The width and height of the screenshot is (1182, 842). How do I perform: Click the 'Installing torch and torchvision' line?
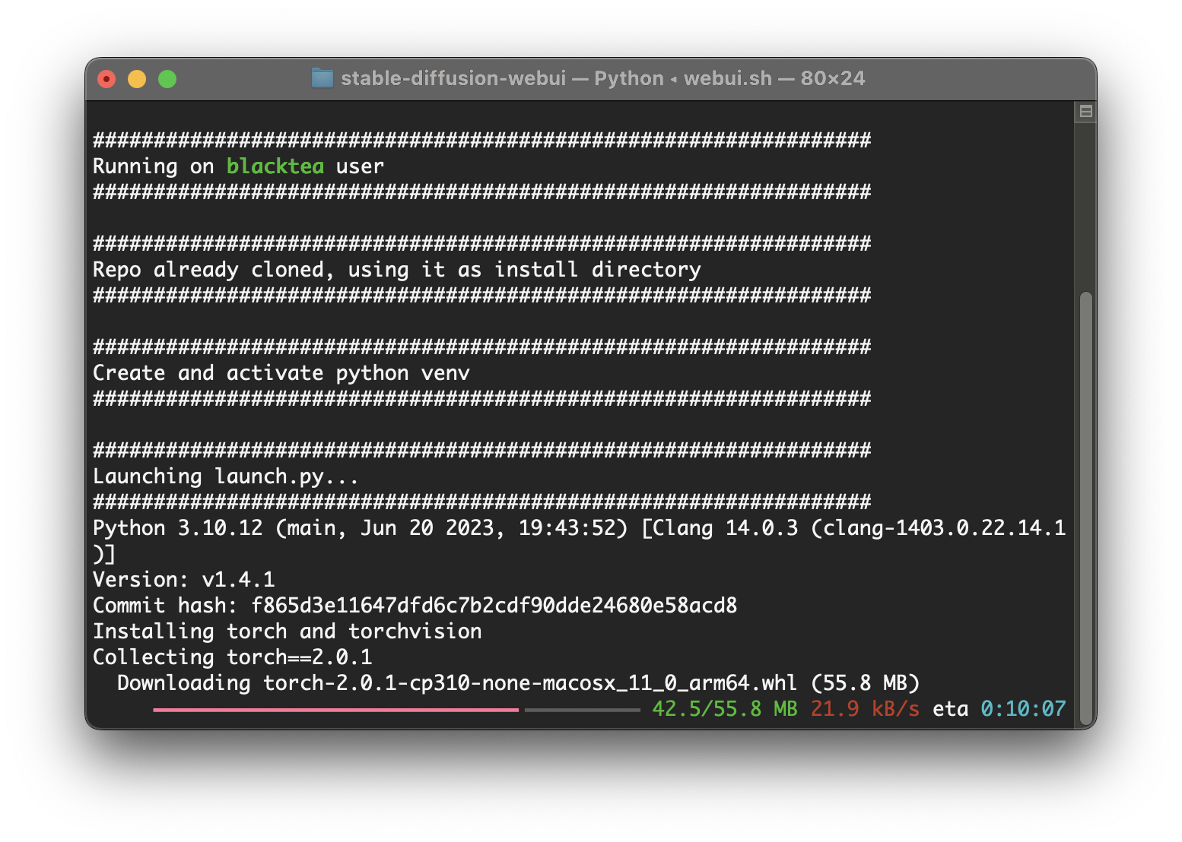coord(288,631)
